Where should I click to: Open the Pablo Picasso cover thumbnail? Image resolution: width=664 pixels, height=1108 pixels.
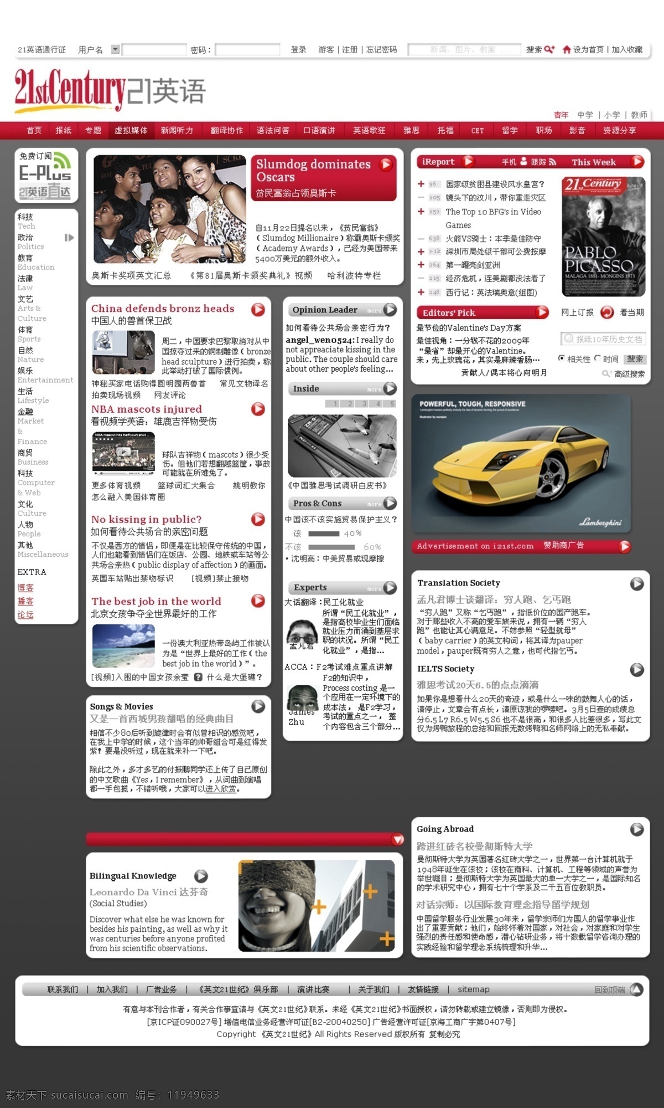(x=604, y=236)
